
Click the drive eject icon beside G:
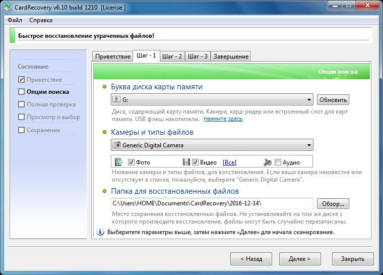click(x=116, y=99)
